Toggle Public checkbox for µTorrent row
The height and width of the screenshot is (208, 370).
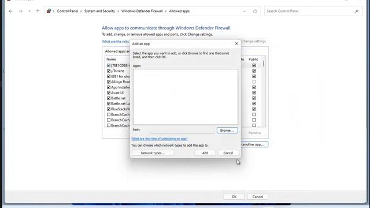[x=254, y=71]
